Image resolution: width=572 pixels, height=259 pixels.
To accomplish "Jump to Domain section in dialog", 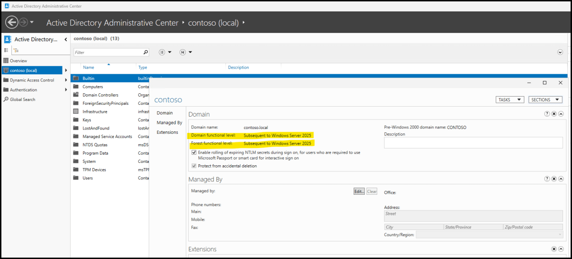I will click(x=165, y=113).
